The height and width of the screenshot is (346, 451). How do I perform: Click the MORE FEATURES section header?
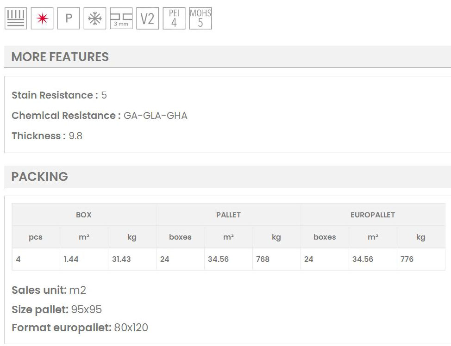60,57
